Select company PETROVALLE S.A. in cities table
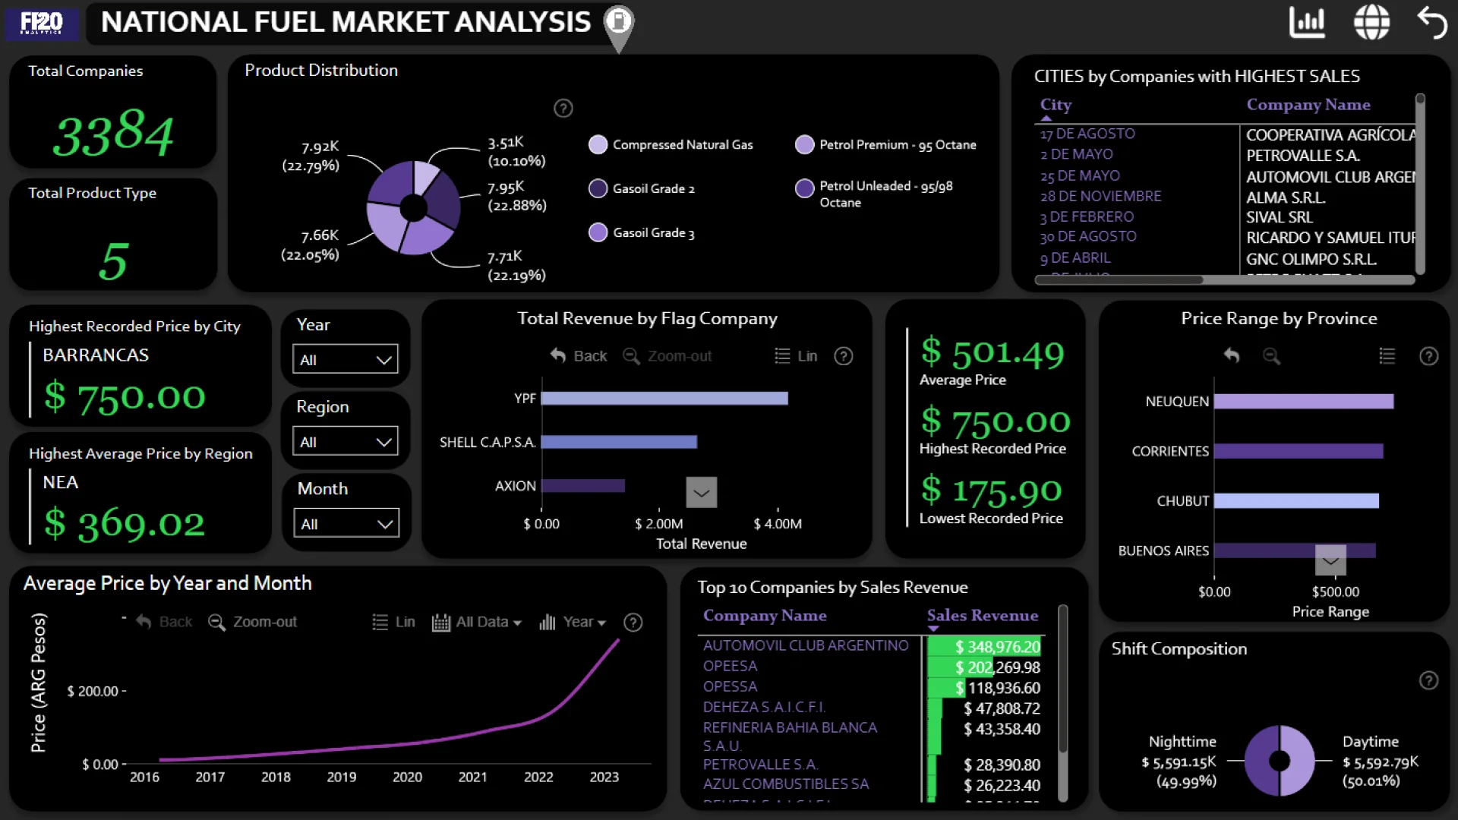This screenshot has width=1458, height=820. [x=1302, y=156]
